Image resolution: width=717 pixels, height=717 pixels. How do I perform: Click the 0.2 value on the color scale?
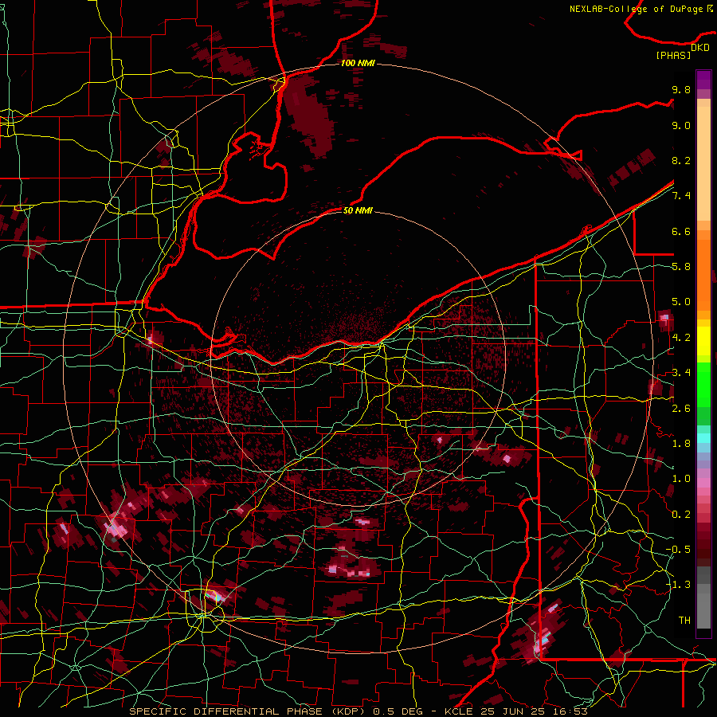click(x=681, y=515)
